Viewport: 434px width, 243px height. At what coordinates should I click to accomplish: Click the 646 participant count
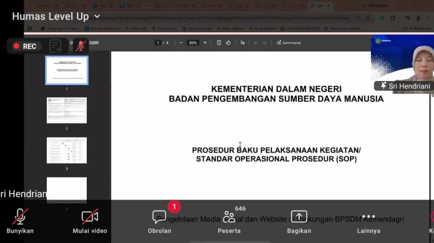tap(240, 208)
